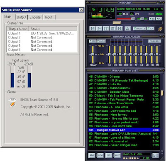Click Winamp main Play button
The image size is (166, 161).
(x=99, y=29)
